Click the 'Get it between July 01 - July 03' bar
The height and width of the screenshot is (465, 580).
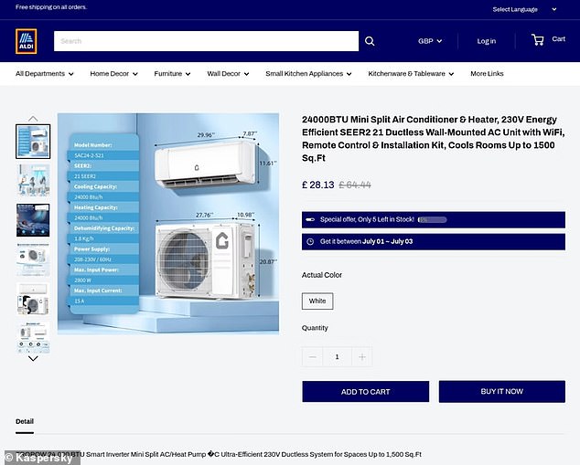click(434, 241)
